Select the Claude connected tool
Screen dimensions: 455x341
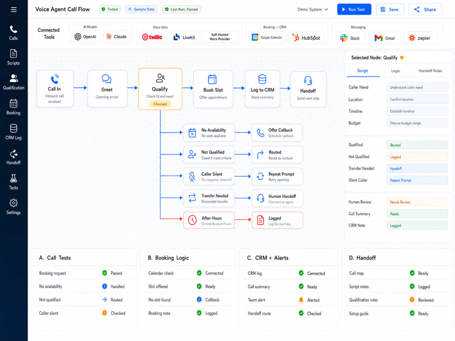tap(116, 37)
